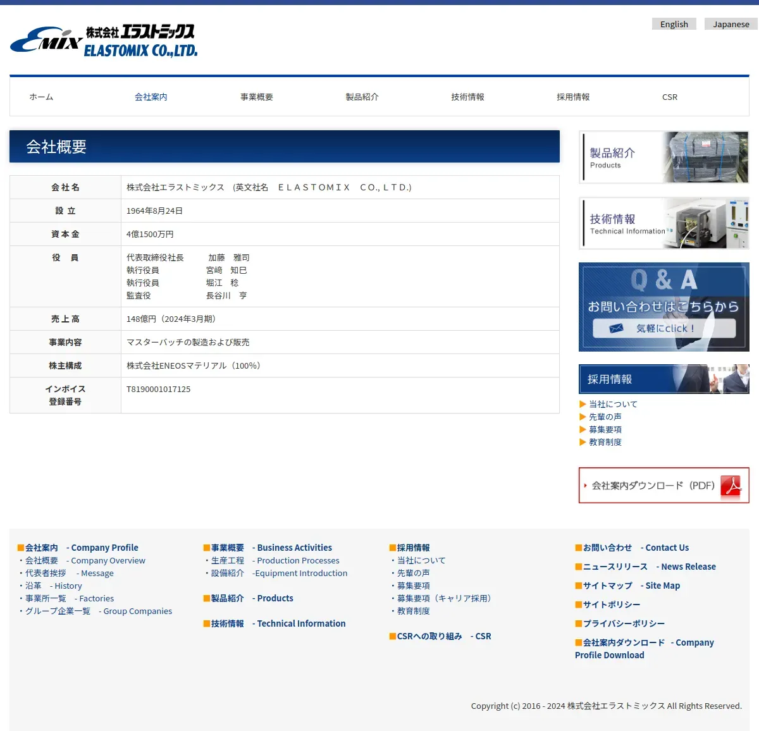
Task: Open footer 事業所一覧 Factories link
Action: pyautogui.click(x=70, y=598)
